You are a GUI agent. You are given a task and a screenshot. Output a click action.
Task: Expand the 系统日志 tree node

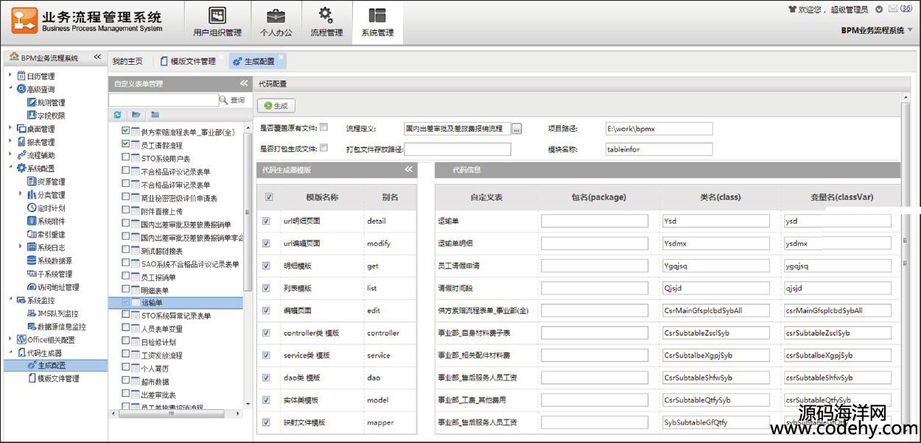tap(20, 247)
